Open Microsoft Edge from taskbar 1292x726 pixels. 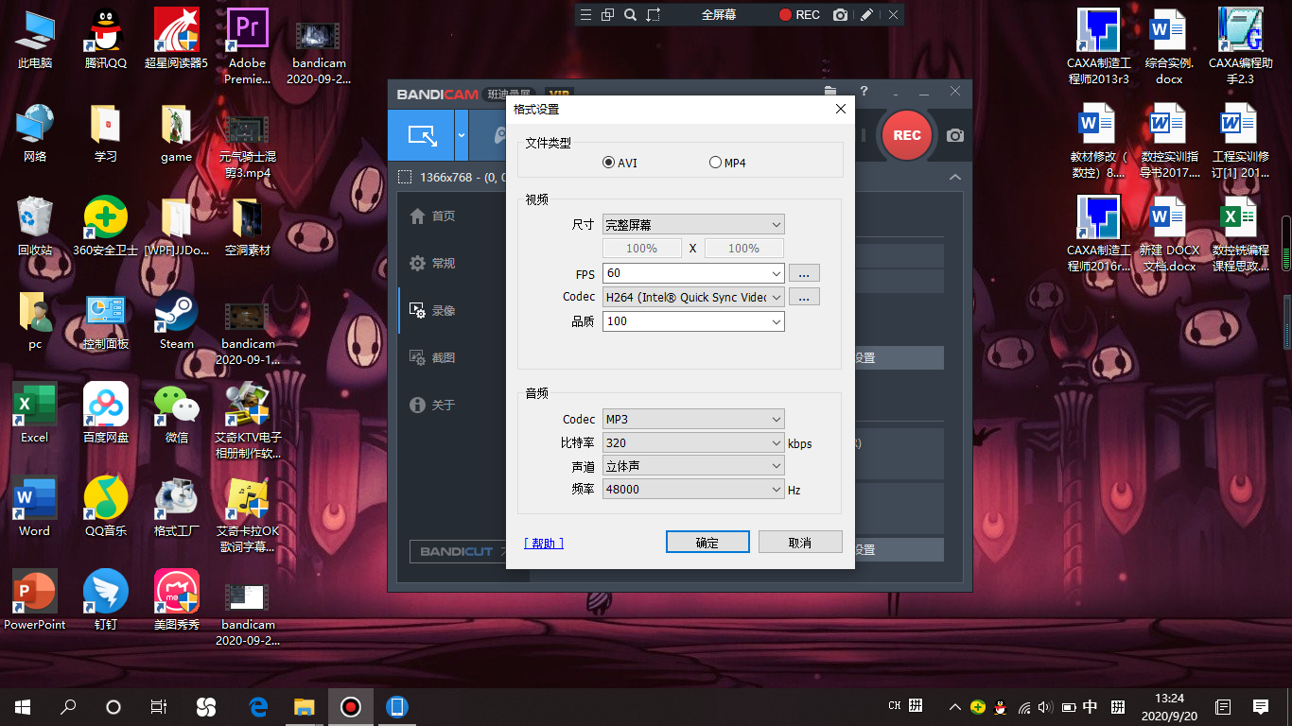(258, 706)
